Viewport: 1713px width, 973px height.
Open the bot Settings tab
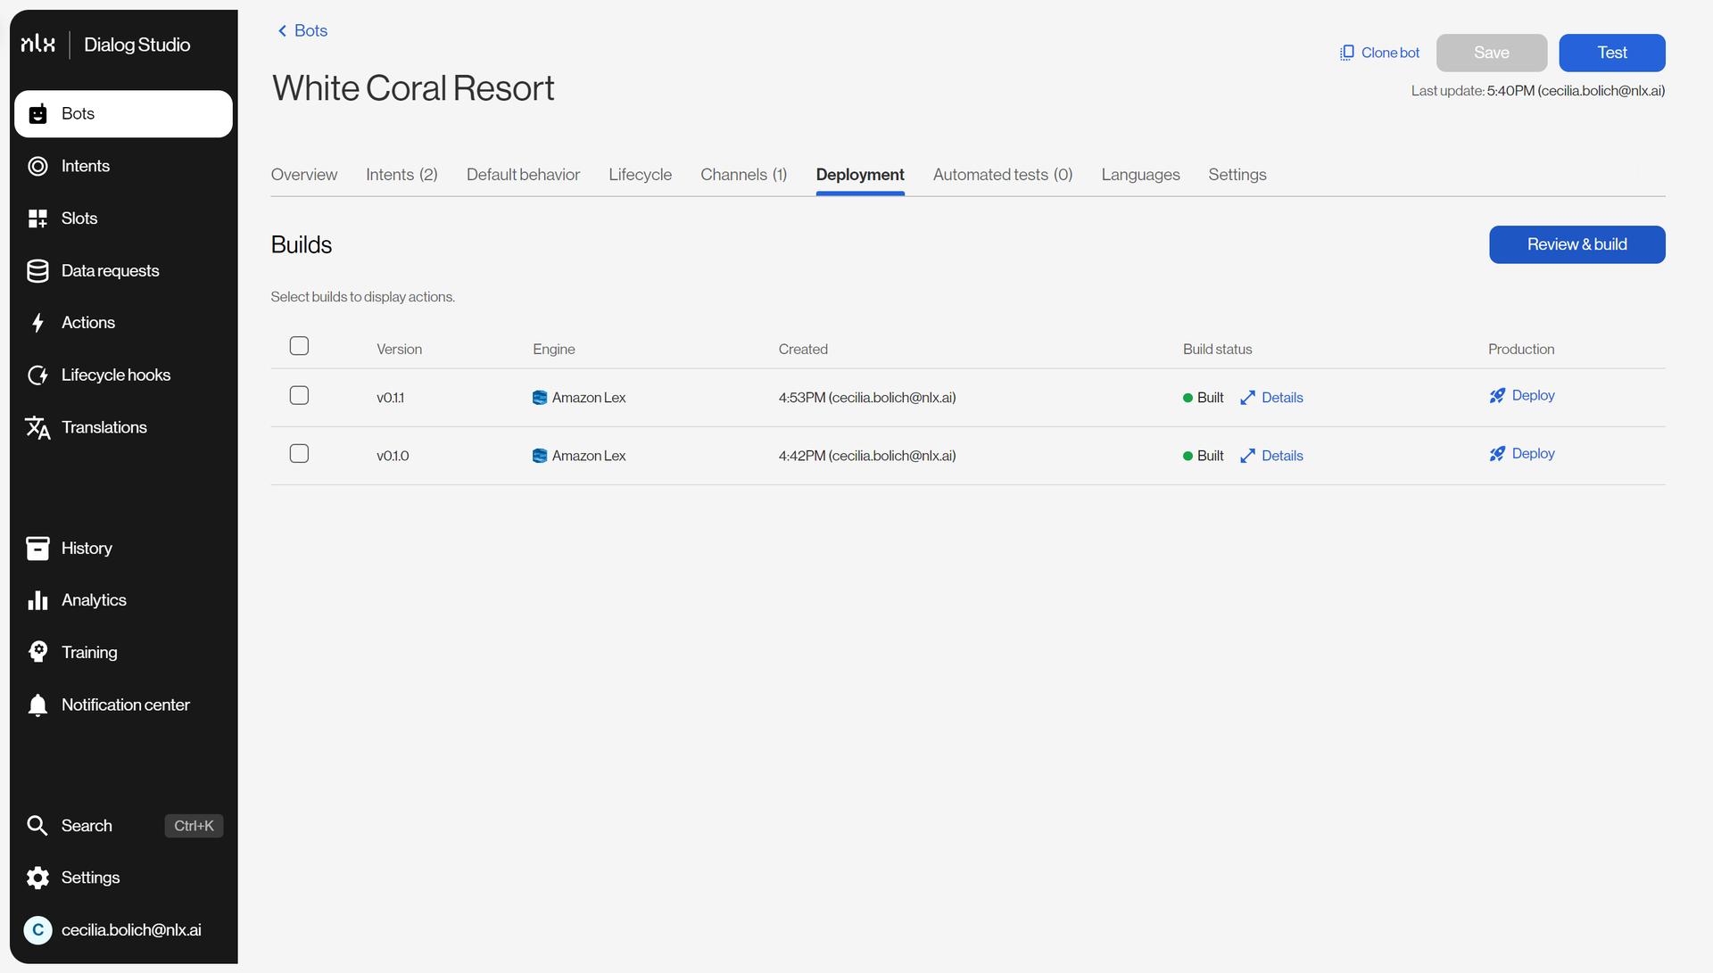pos(1237,175)
